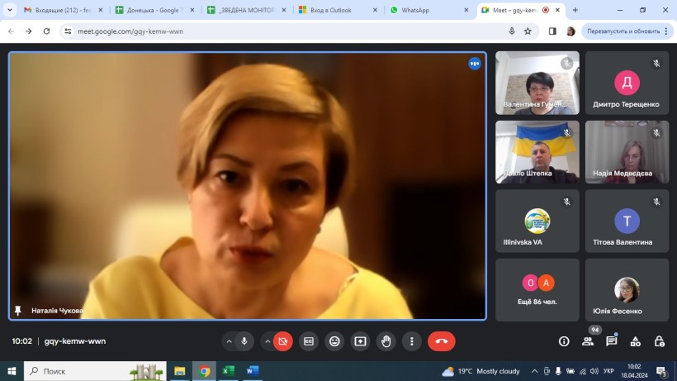Open host controls lock icon
This screenshot has width=677, height=381.
click(659, 341)
